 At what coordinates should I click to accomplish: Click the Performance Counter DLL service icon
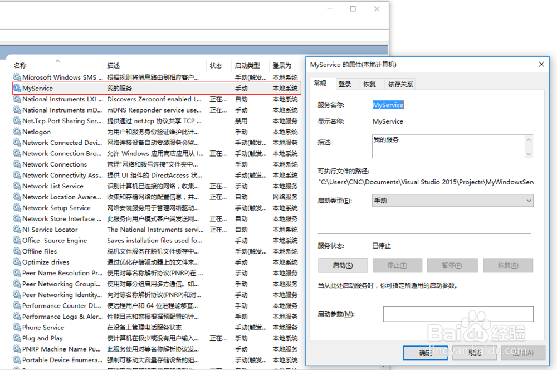(16, 305)
